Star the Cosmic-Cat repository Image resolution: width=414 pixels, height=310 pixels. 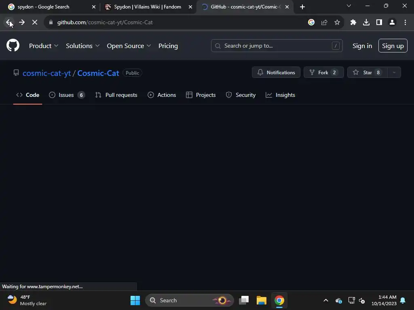click(367, 72)
